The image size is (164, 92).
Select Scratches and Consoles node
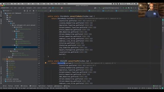click(13, 81)
